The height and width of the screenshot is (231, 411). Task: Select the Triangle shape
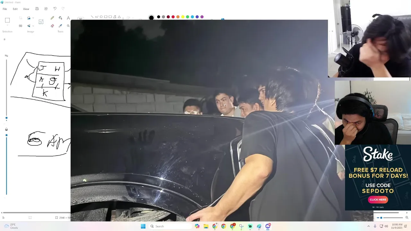point(119,17)
